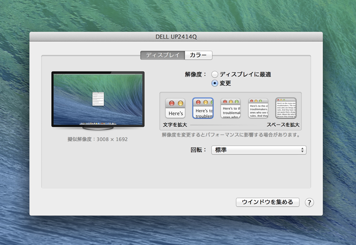
Task: Click the 解像度 label
Action: [x=195, y=74]
